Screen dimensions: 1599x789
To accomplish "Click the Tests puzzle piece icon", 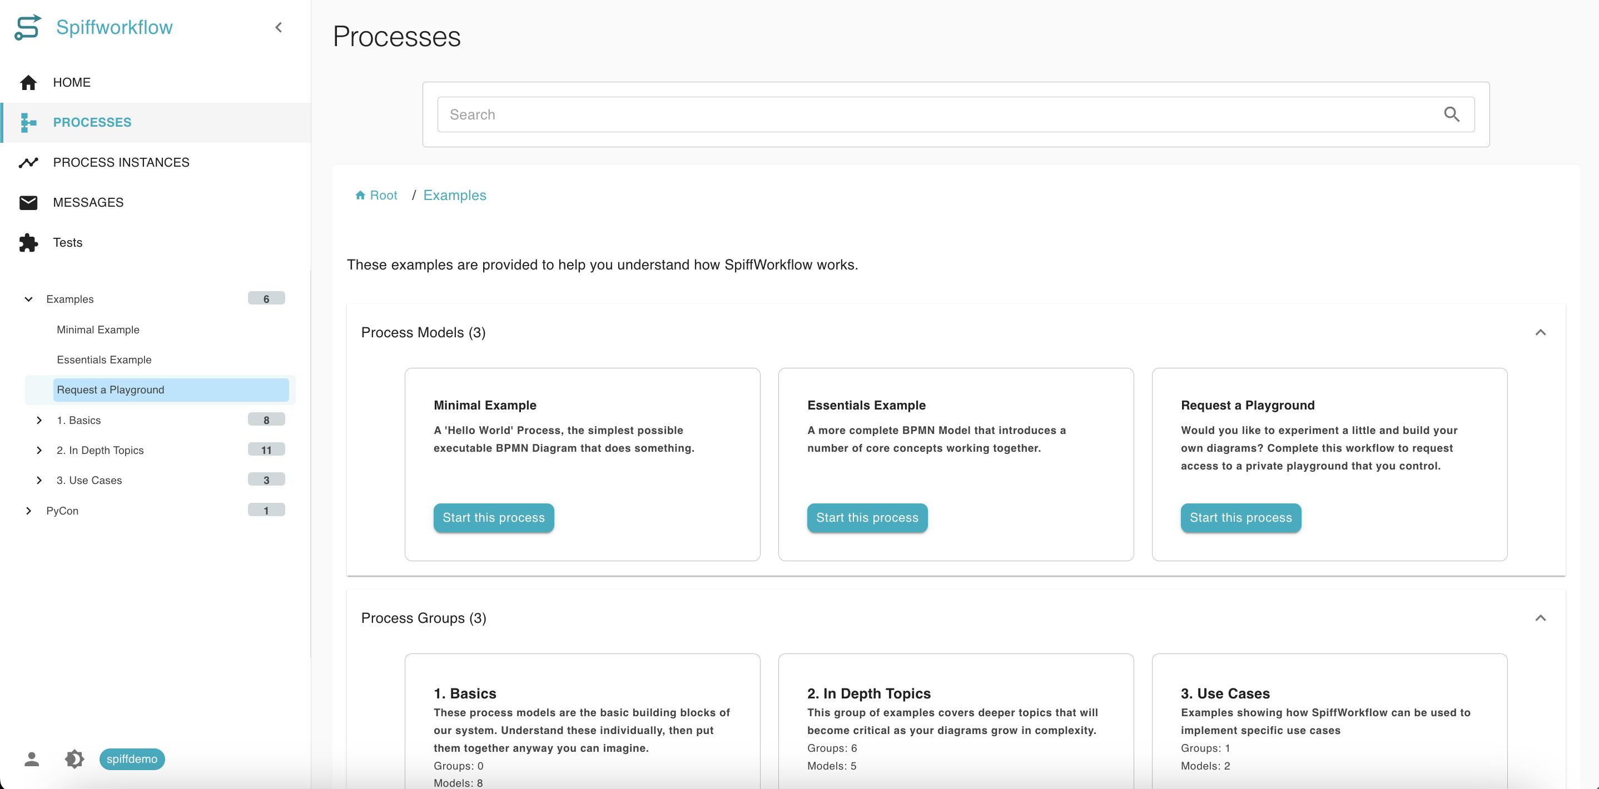I will [x=28, y=242].
